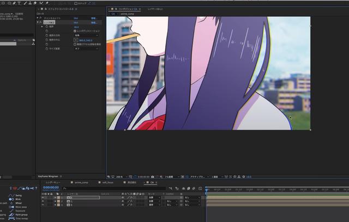Image resolution: width=349 pixels, height=222 pixels.
Task: Expand layer 2 twirl arrow in the timeline
Action: tap(55, 201)
